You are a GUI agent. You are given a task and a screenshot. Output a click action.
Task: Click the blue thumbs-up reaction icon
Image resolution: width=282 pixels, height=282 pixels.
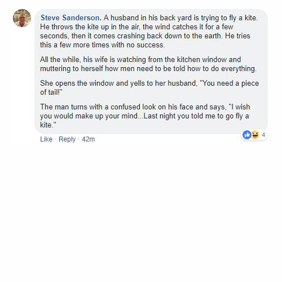(247, 135)
